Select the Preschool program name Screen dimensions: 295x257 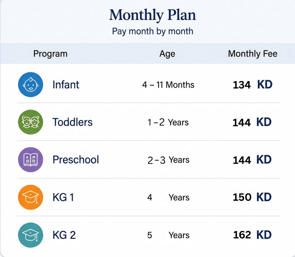point(76,160)
